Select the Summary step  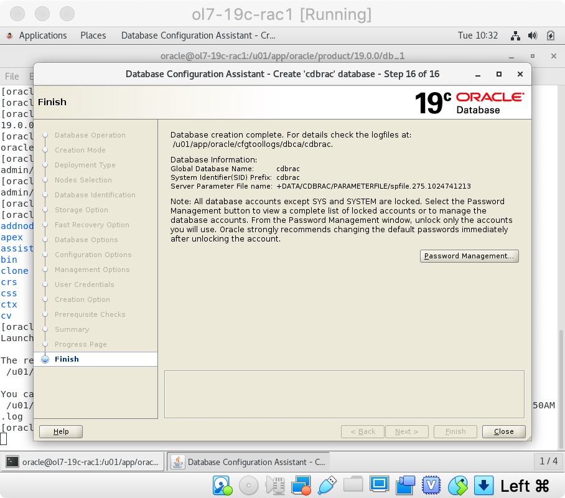72,329
